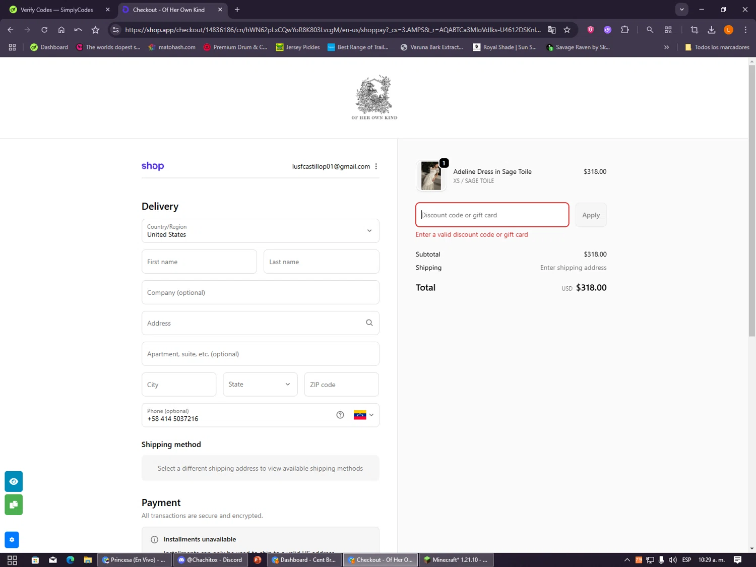The image size is (756, 567).
Task: Open Minecraft 1.21.10 from taskbar
Action: pos(456,560)
